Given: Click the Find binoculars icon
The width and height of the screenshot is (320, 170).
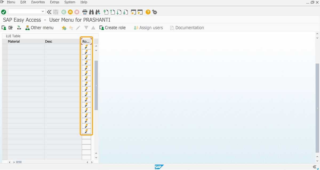Looking at the screenshot, I should pyautogui.click(x=91, y=12).
